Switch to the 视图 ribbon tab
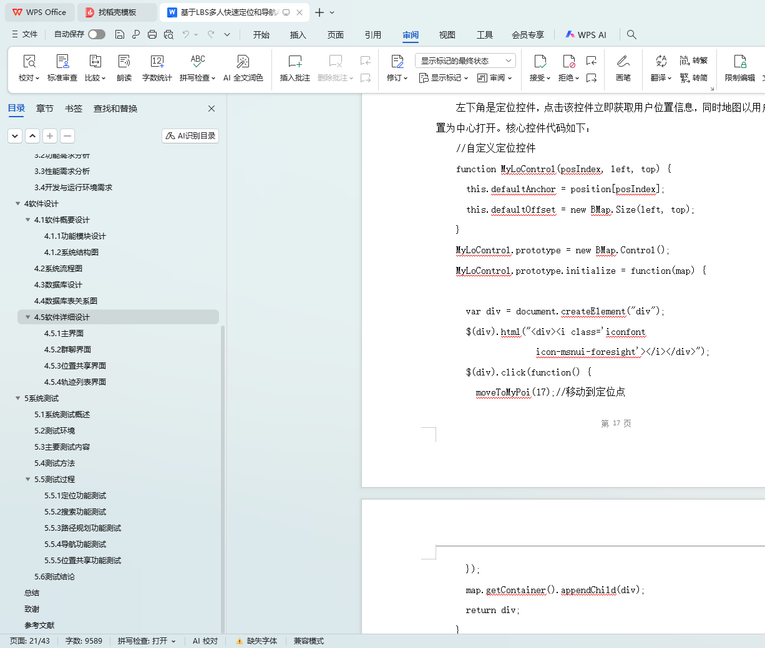 pyautogui.click(x=447, y=35)
